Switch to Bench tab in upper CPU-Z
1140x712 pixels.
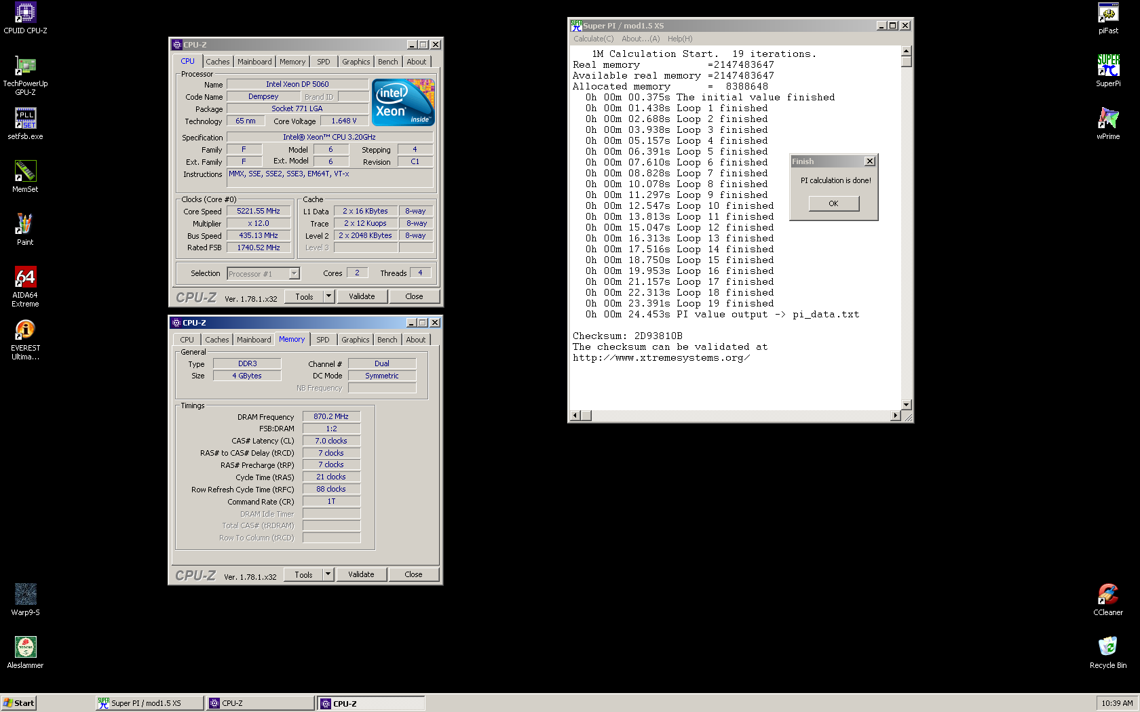tap(388, 62)
